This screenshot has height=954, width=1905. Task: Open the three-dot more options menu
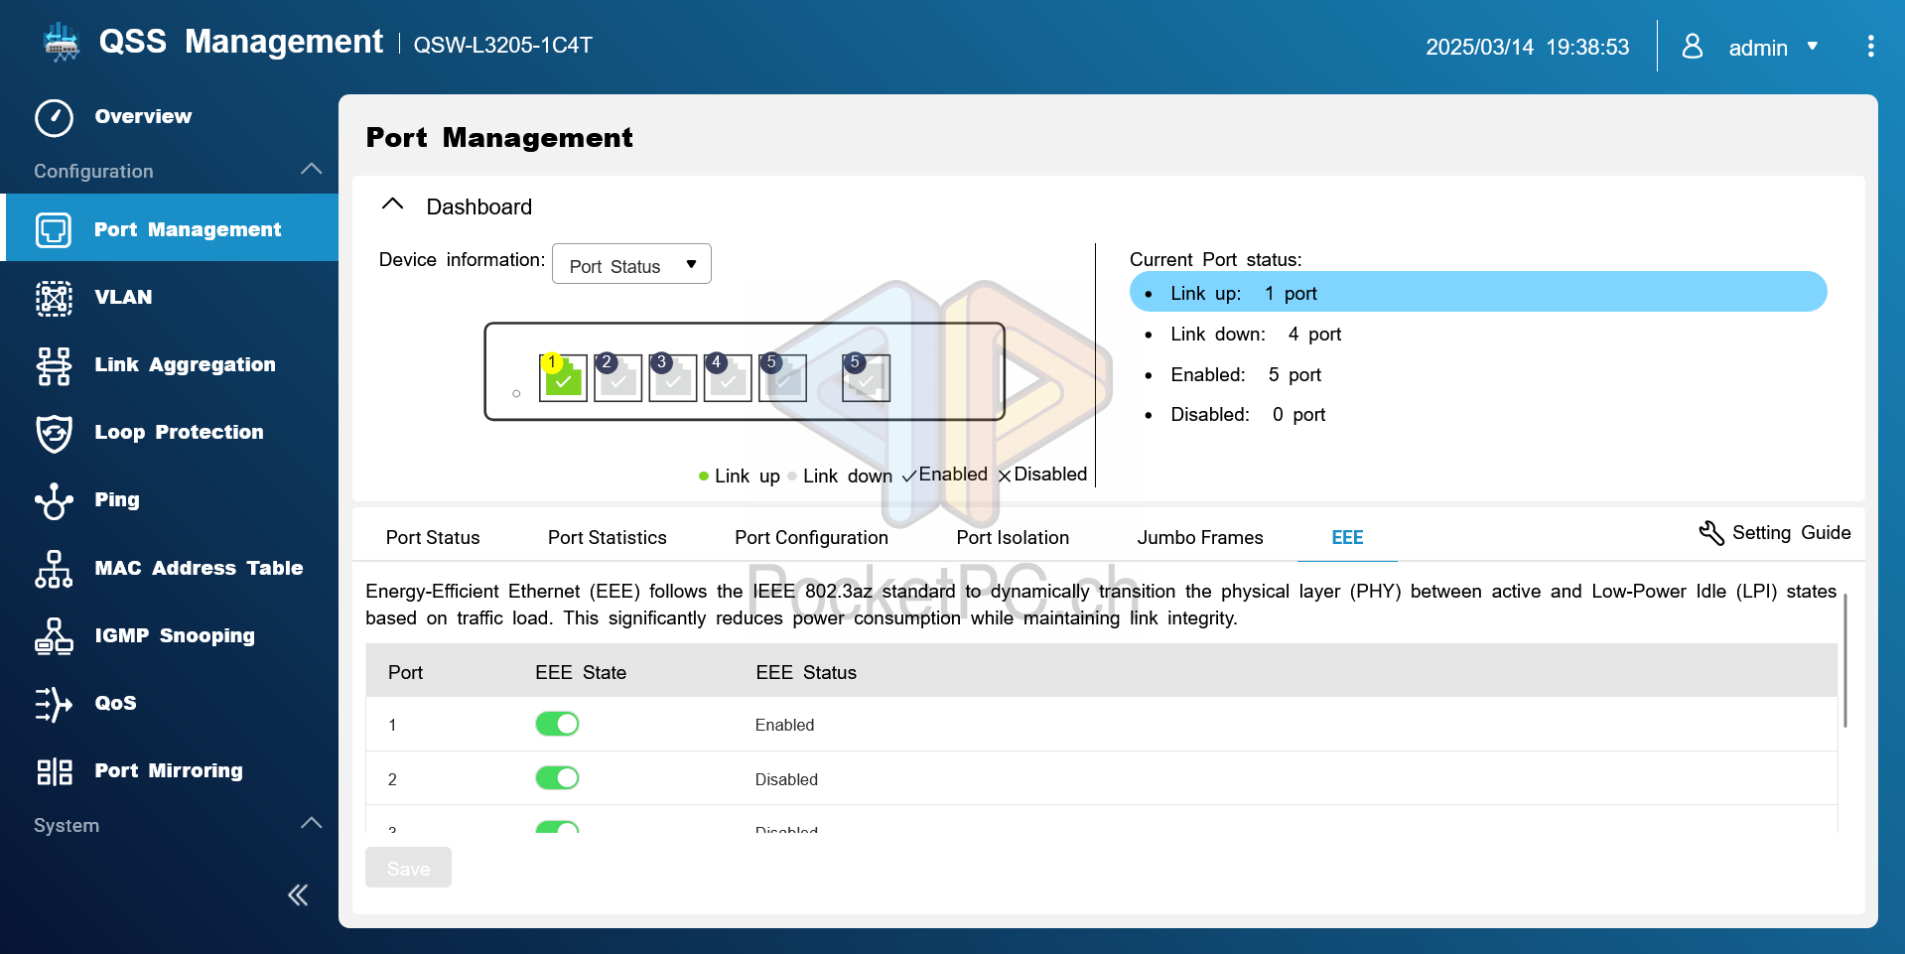coord(1870,47)
